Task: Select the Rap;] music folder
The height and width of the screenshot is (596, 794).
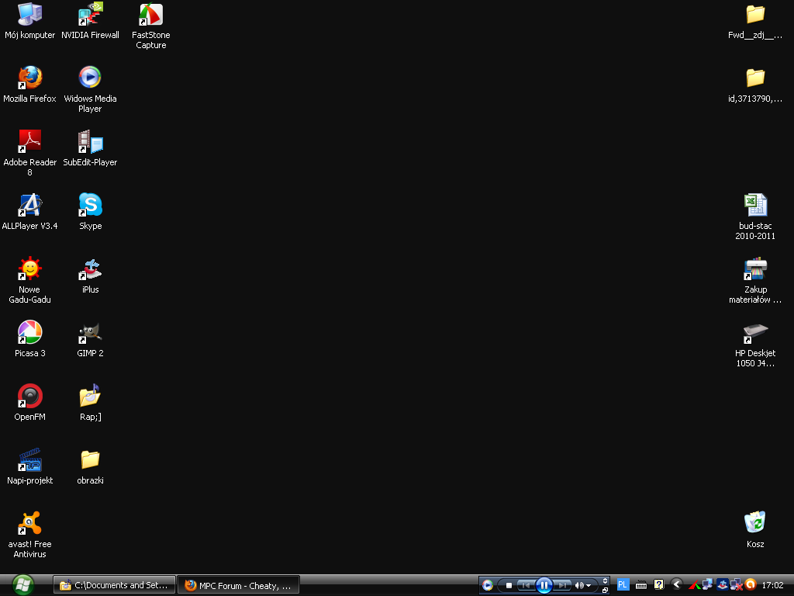Action: pyautogui.click(x=90, y=403)
